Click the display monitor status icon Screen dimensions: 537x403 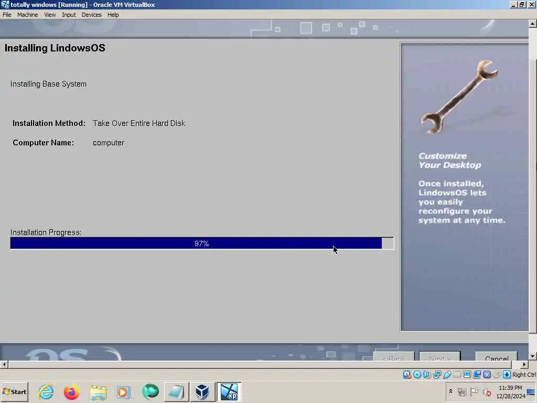(467, 374)
